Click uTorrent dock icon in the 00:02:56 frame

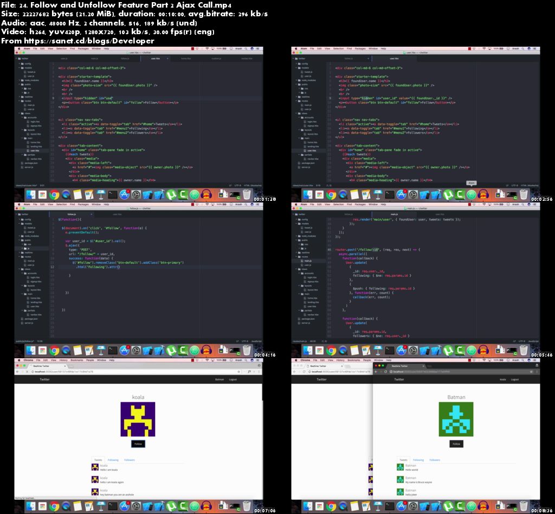(448, 194)
